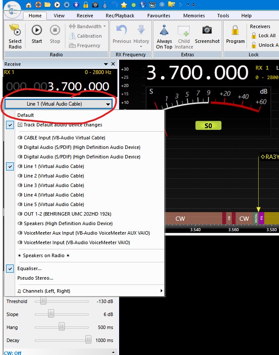Viewport: 279px width, 355px height.
Task: Choose Pseudo Stereo option
Action: coord(35,278)
